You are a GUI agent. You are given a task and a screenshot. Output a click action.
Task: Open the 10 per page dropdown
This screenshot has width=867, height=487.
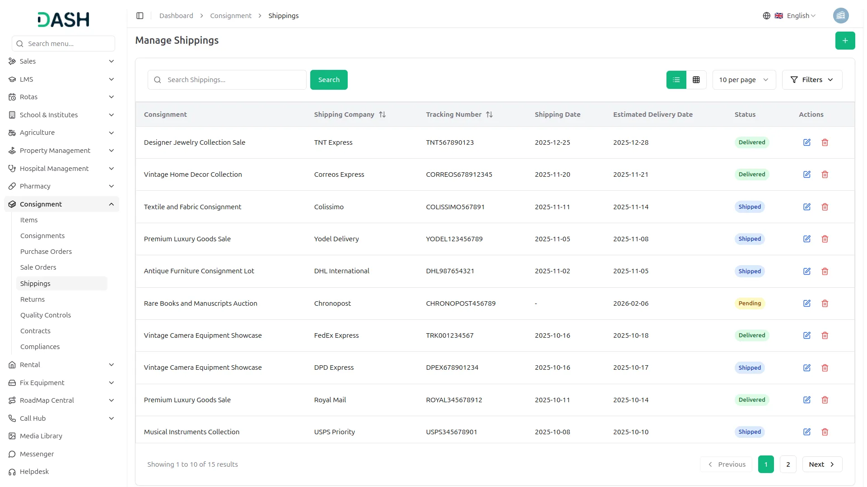pos(743,80)
